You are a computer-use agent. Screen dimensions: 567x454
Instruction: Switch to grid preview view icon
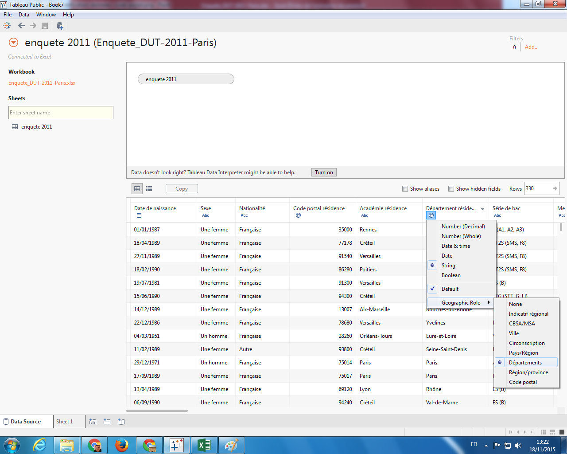pos(137,188)
